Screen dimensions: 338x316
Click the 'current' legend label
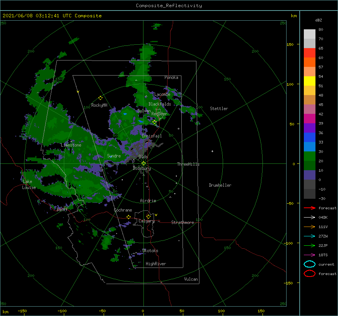tap(326, 264)
